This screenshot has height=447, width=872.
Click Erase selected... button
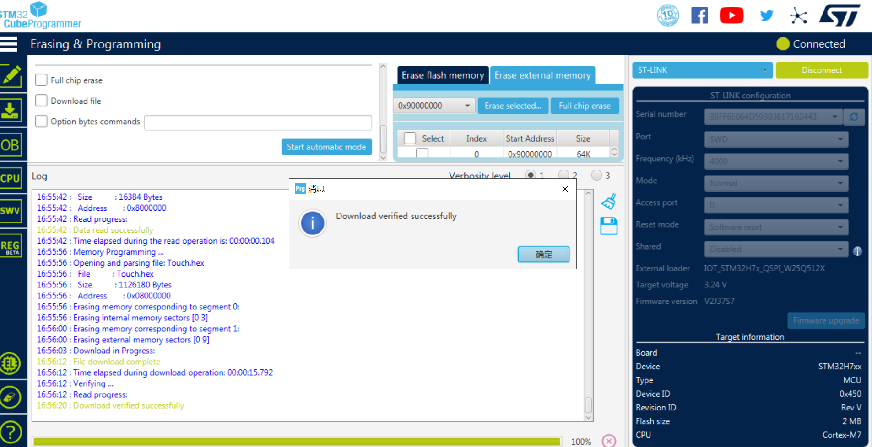513,106
